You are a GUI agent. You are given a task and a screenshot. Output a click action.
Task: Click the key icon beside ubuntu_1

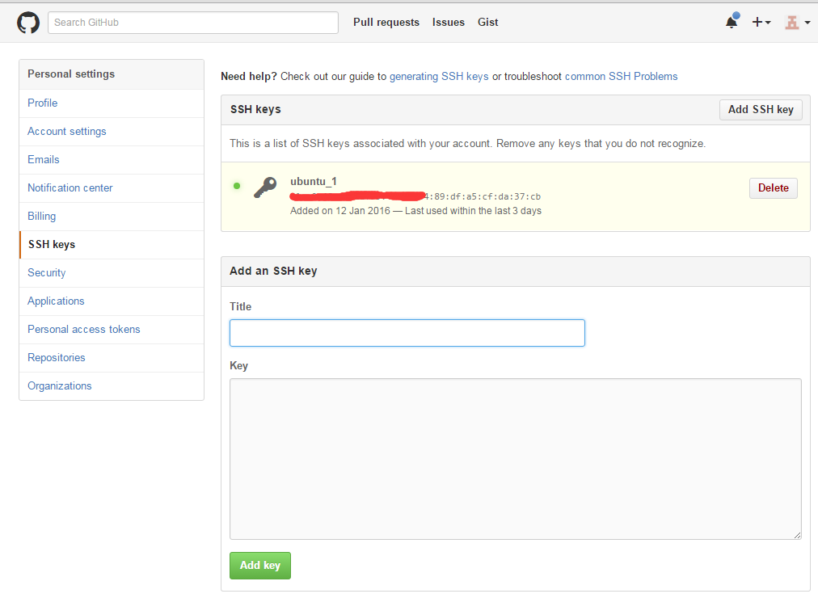264,187
